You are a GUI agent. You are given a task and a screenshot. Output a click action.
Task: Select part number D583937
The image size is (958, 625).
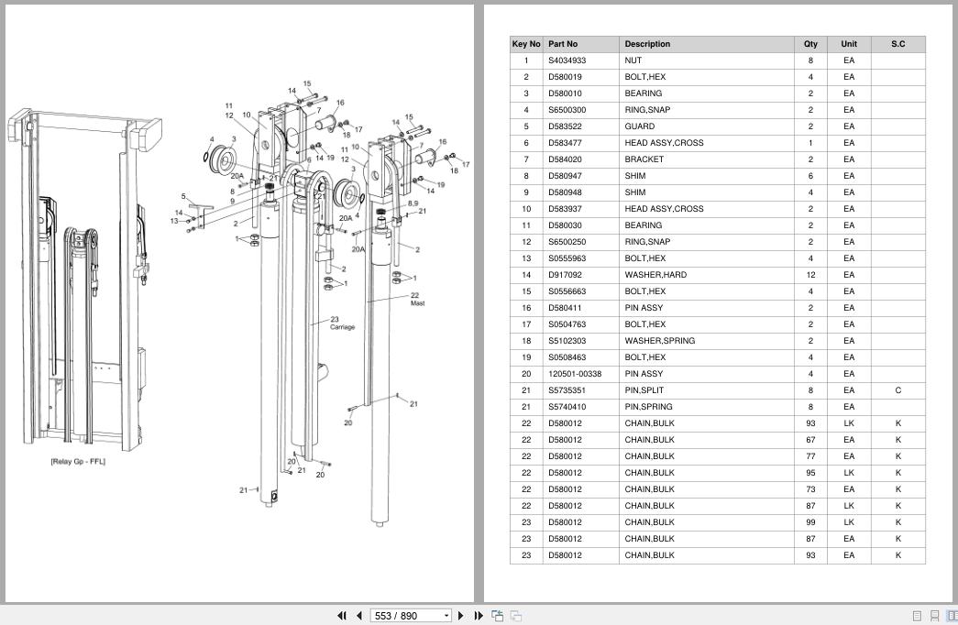[565, 209]
